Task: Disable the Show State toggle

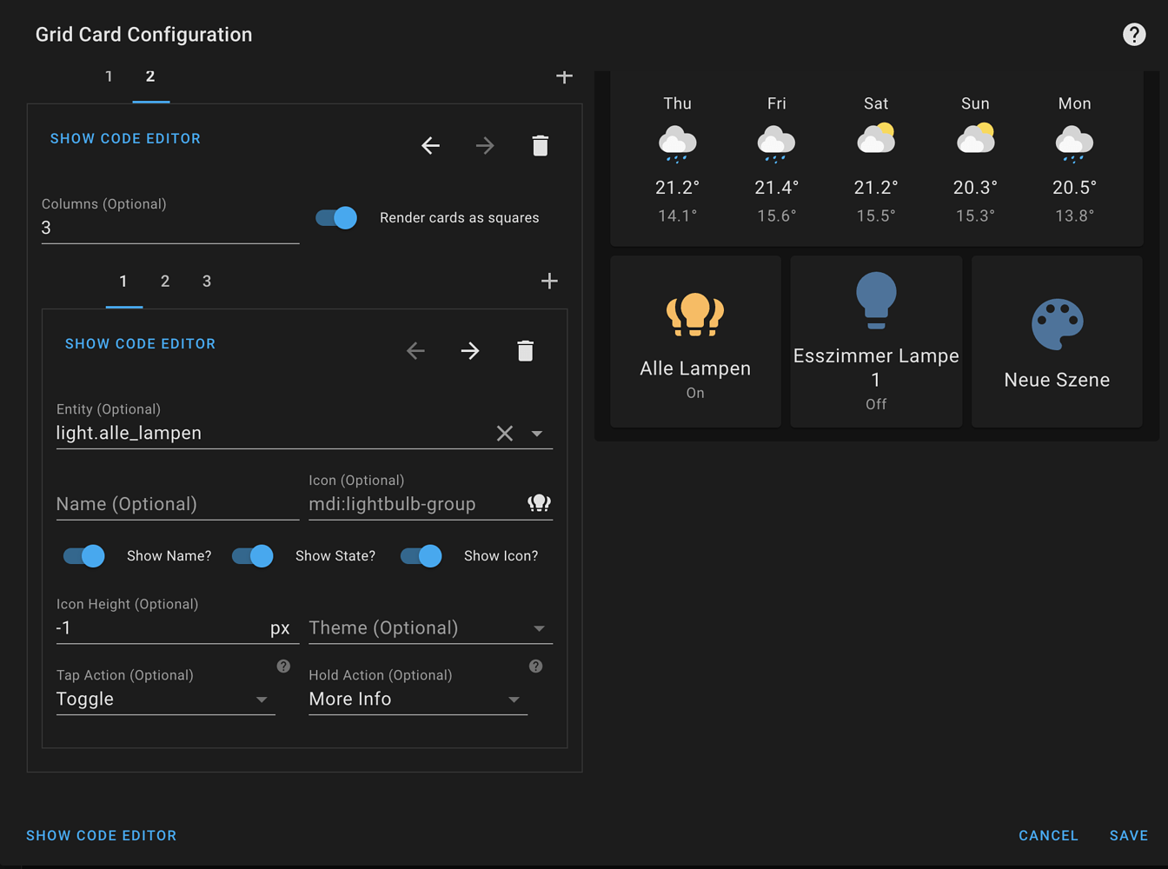Action: [251, 556]
